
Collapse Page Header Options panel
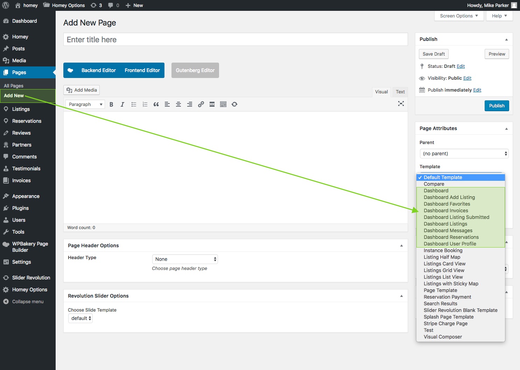click(401, 246)
